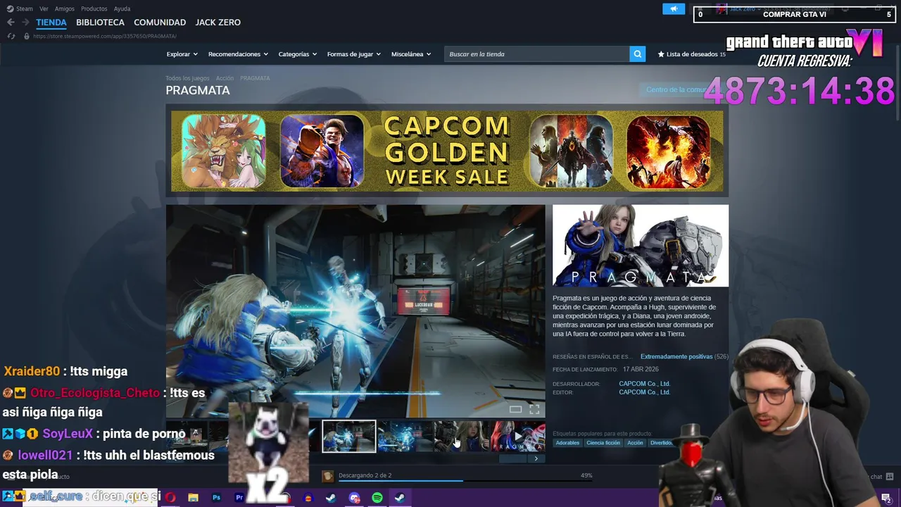Open File Explorer from the taskbar
The image size is (901, 507).
click(x=193, y=498)
